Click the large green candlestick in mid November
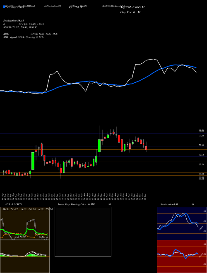 tap(99, 146)
